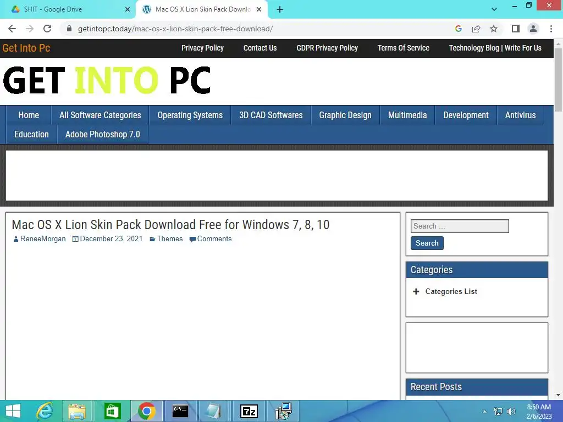Click the Mac OS X Lion Skin Pack article title
The image size is (563, 422).
point(170,225)
